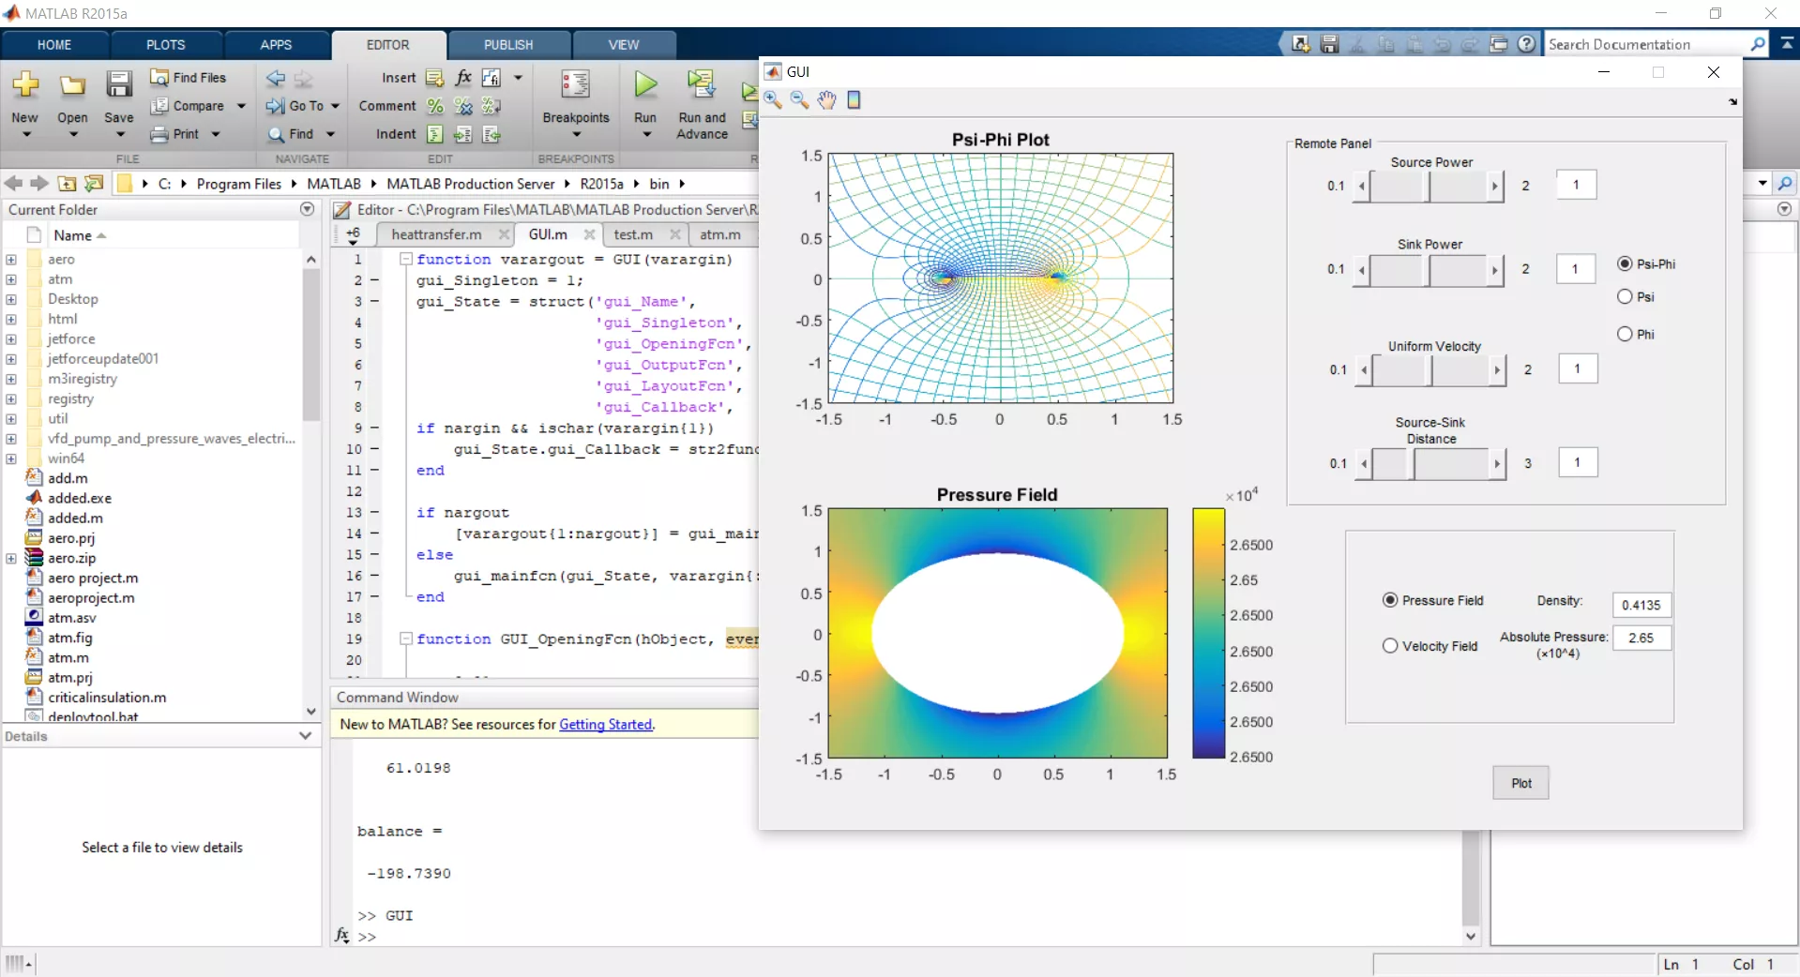Click the fx insert function icon
Viewport: 1800px width, 977px height.
coord(463,78)
